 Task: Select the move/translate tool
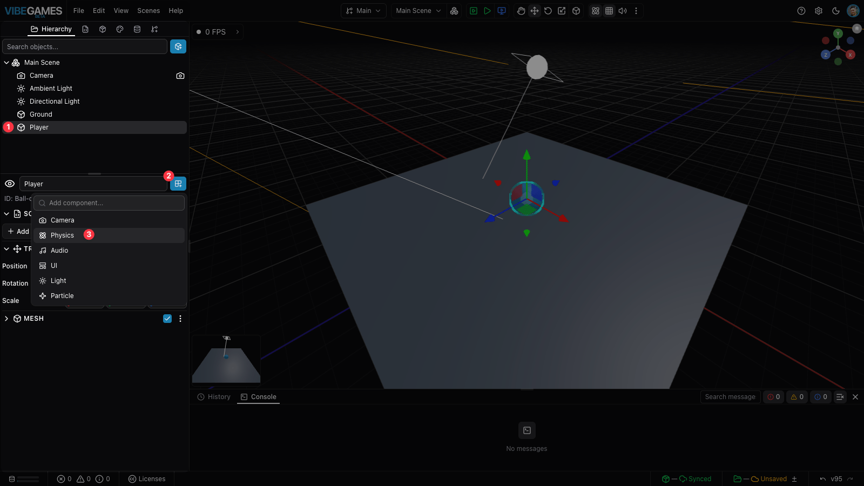click(x=535, y=11)
